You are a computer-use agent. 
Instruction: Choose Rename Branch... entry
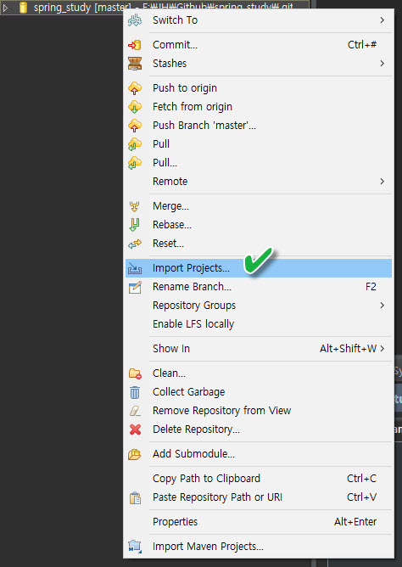(x=259, y=287)
